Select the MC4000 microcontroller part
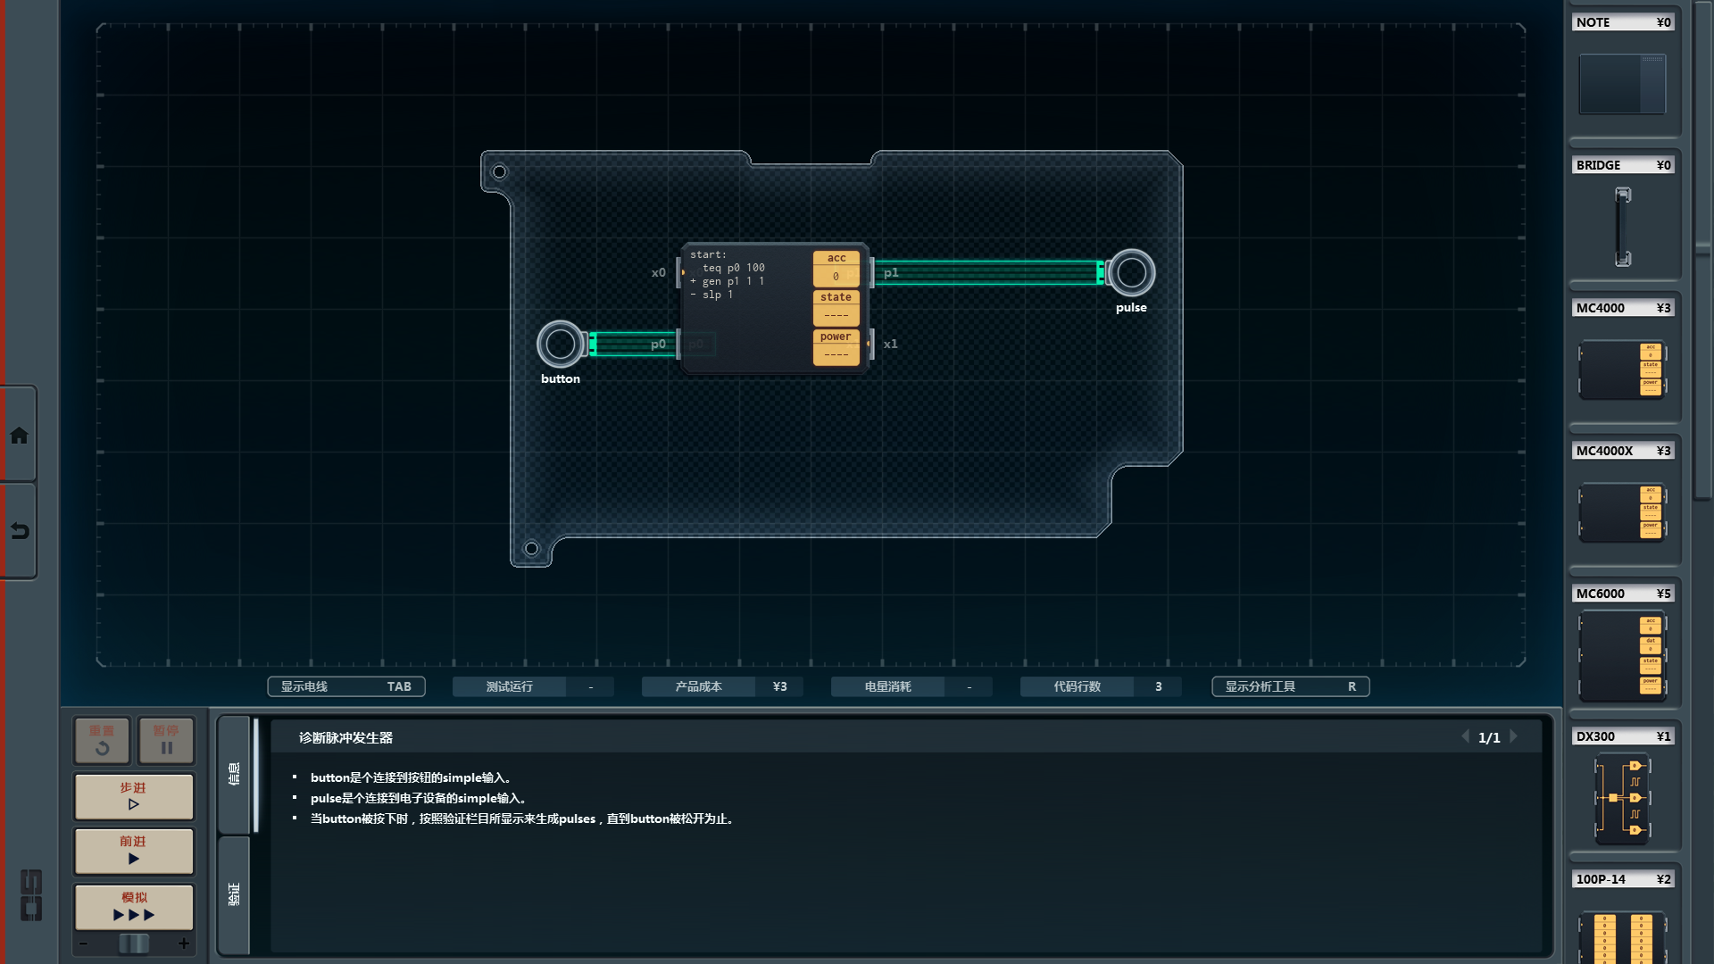This screenshot has width=1714, height=964. coord(1622,369)
